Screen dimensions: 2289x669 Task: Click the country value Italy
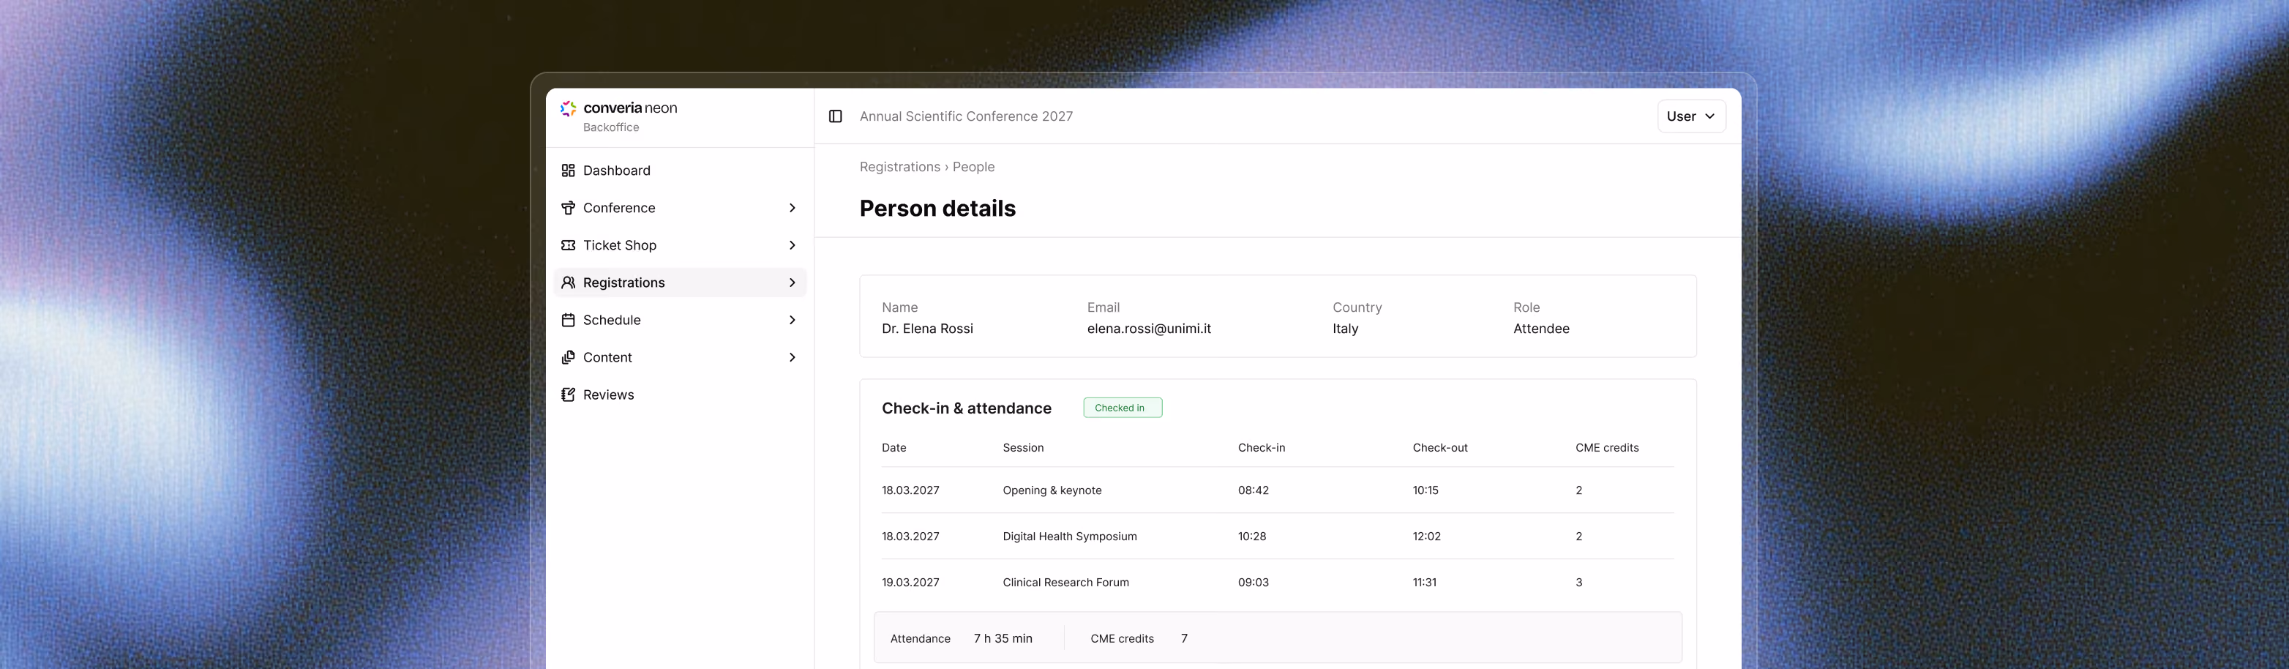point(1344,329)
